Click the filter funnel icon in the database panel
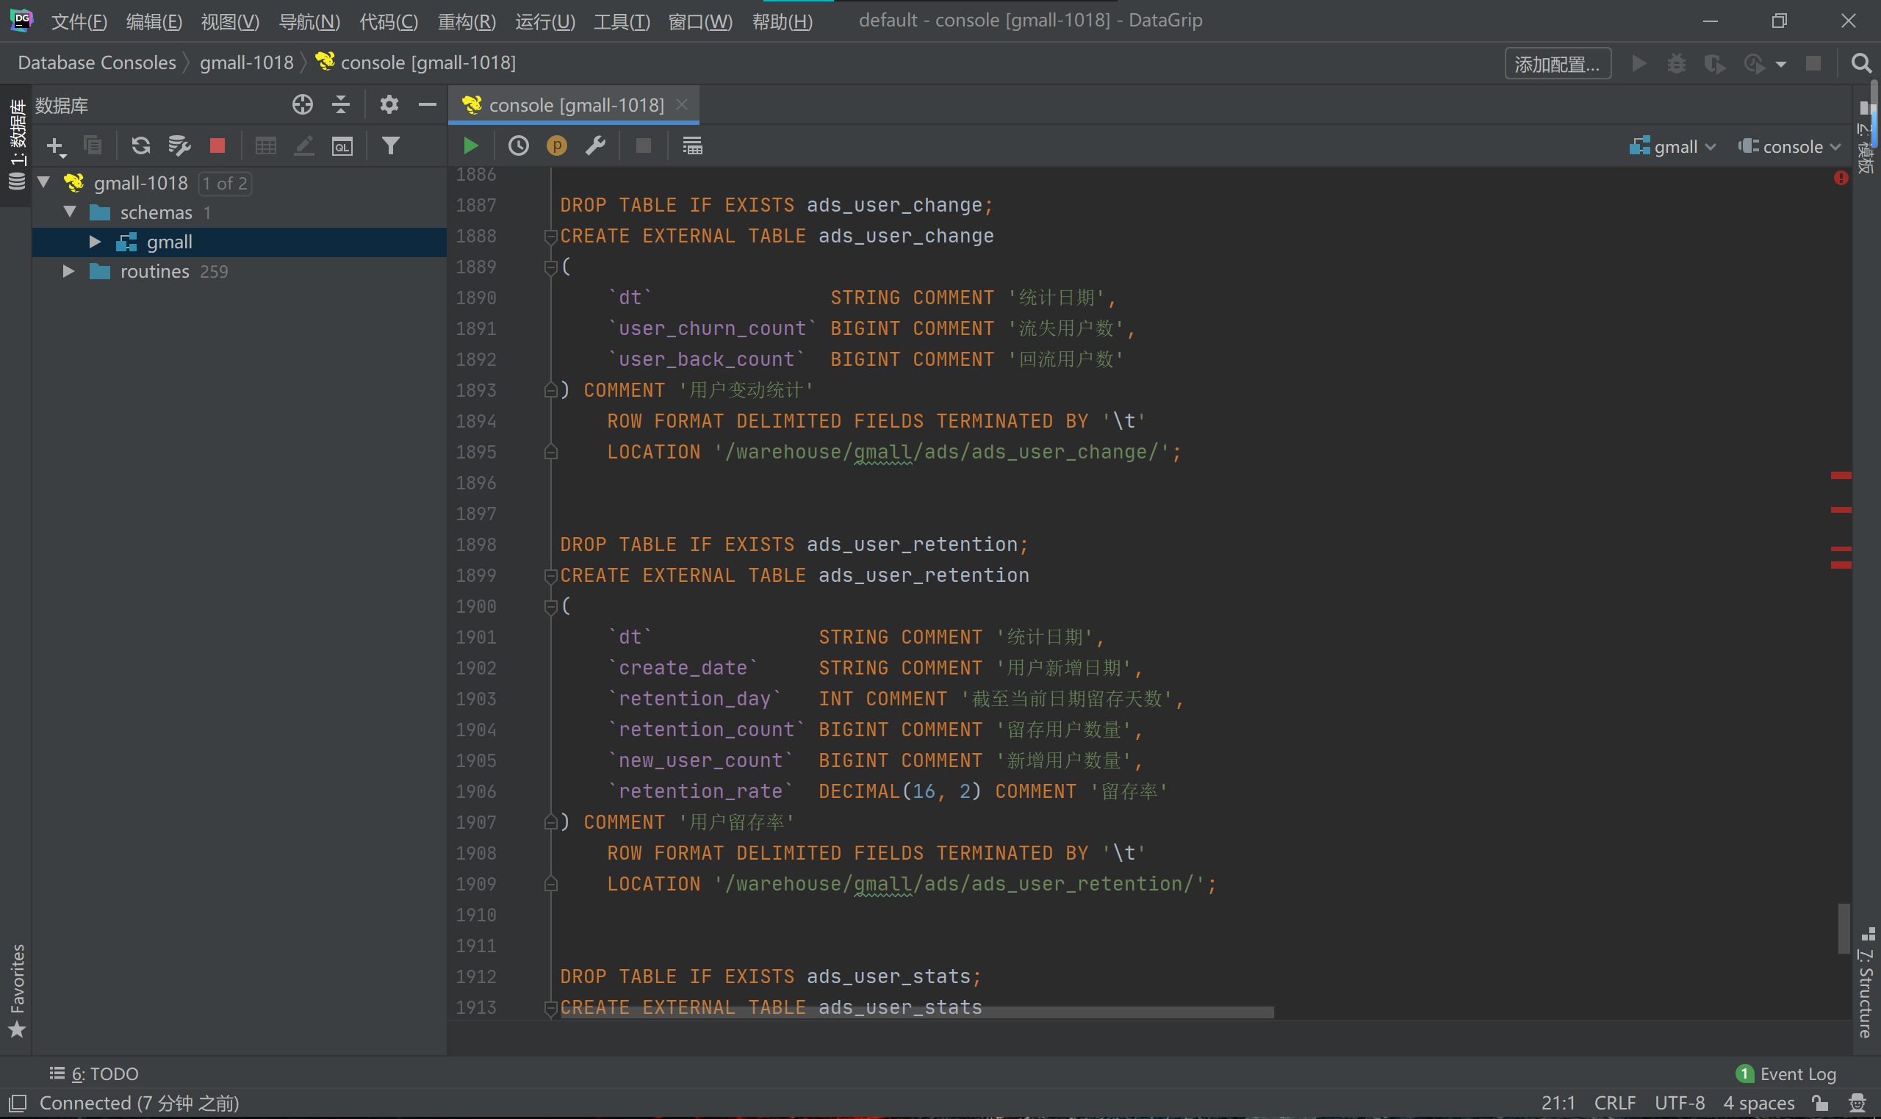Viewport: 1881px width, 1119px height. coord(390,145)
